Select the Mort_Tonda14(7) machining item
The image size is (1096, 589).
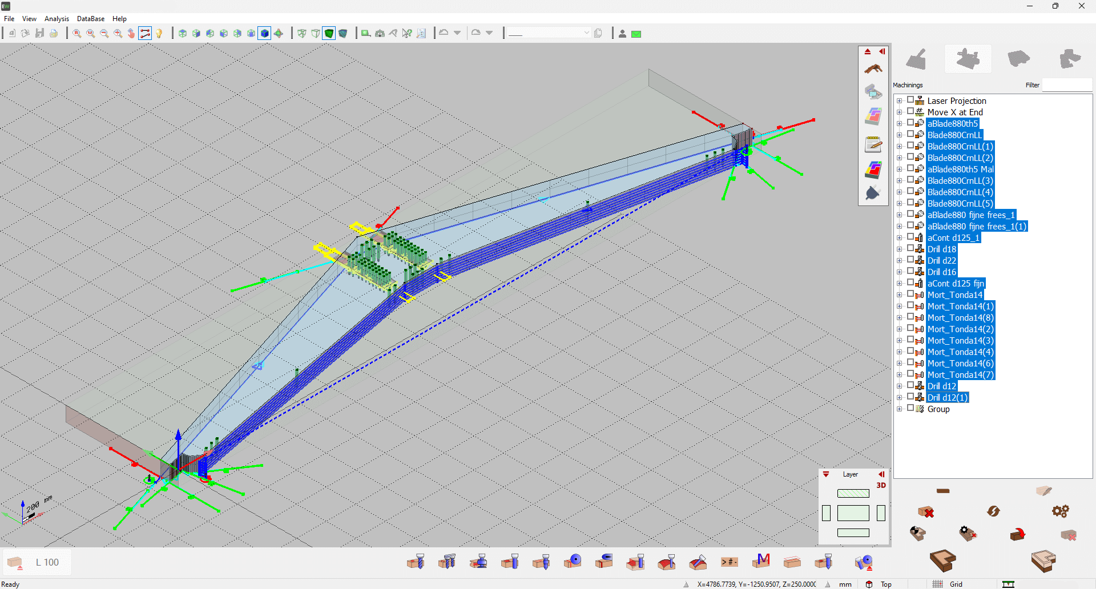(961, 375)
